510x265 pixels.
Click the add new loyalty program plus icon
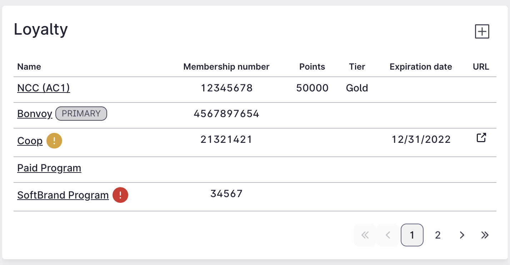pos(482,31)
